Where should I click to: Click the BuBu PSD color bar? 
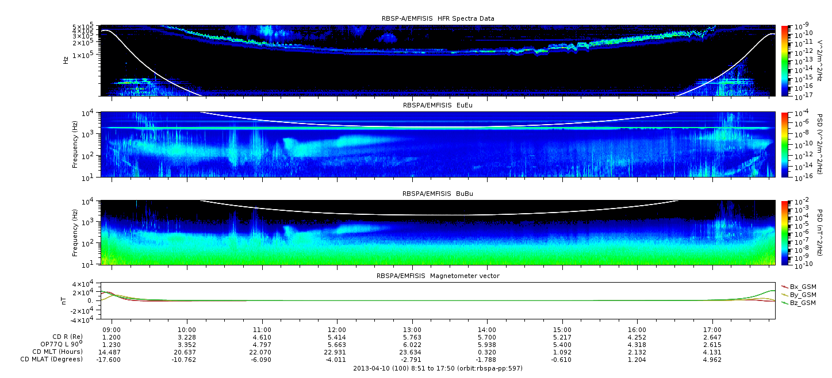(x=785, y=232)
